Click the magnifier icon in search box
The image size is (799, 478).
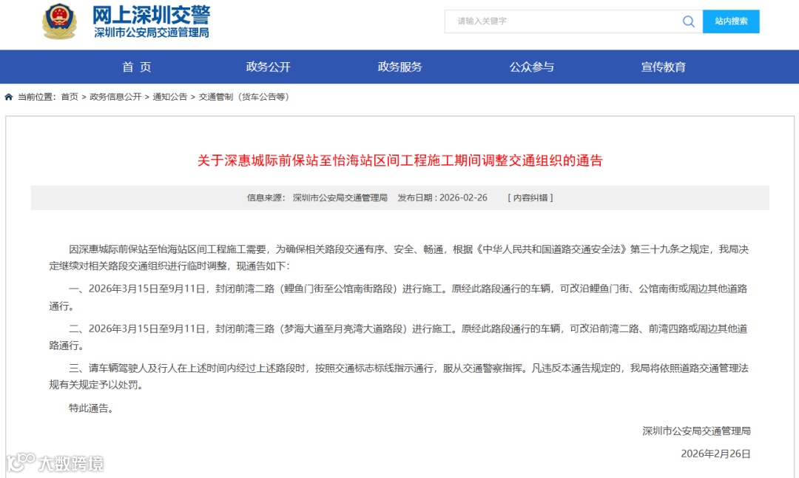tap(689, 21)
